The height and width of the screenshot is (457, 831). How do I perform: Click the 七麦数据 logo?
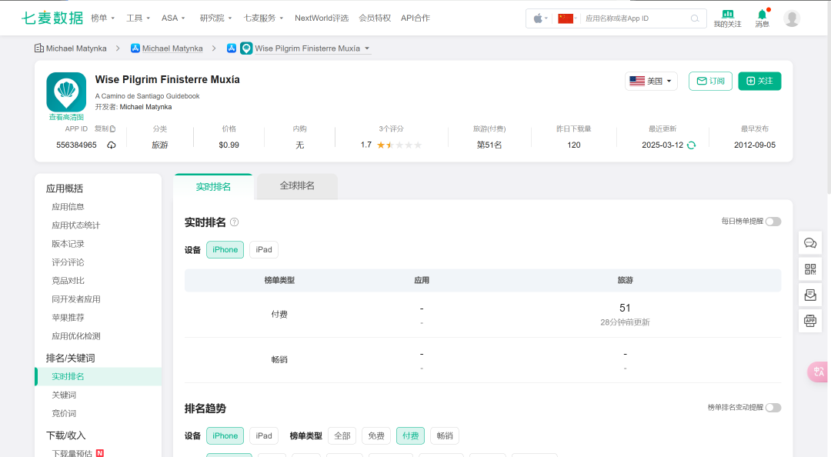52,18
